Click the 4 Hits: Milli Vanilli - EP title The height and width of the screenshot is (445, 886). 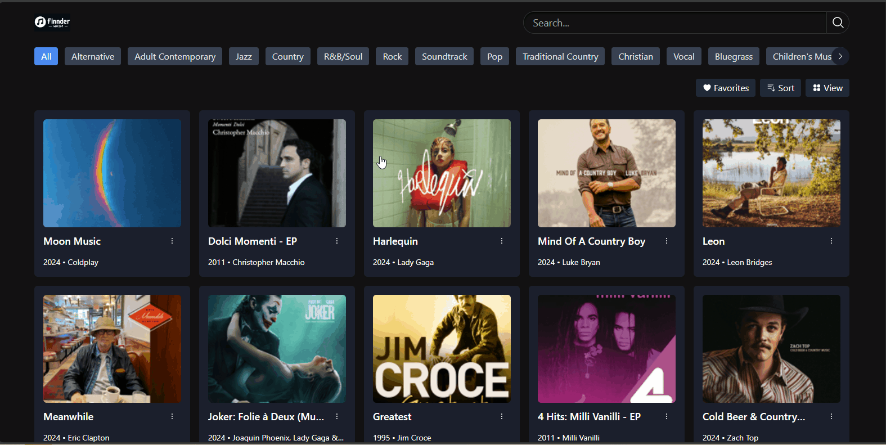pyautogui.click(x=589, y=416)
